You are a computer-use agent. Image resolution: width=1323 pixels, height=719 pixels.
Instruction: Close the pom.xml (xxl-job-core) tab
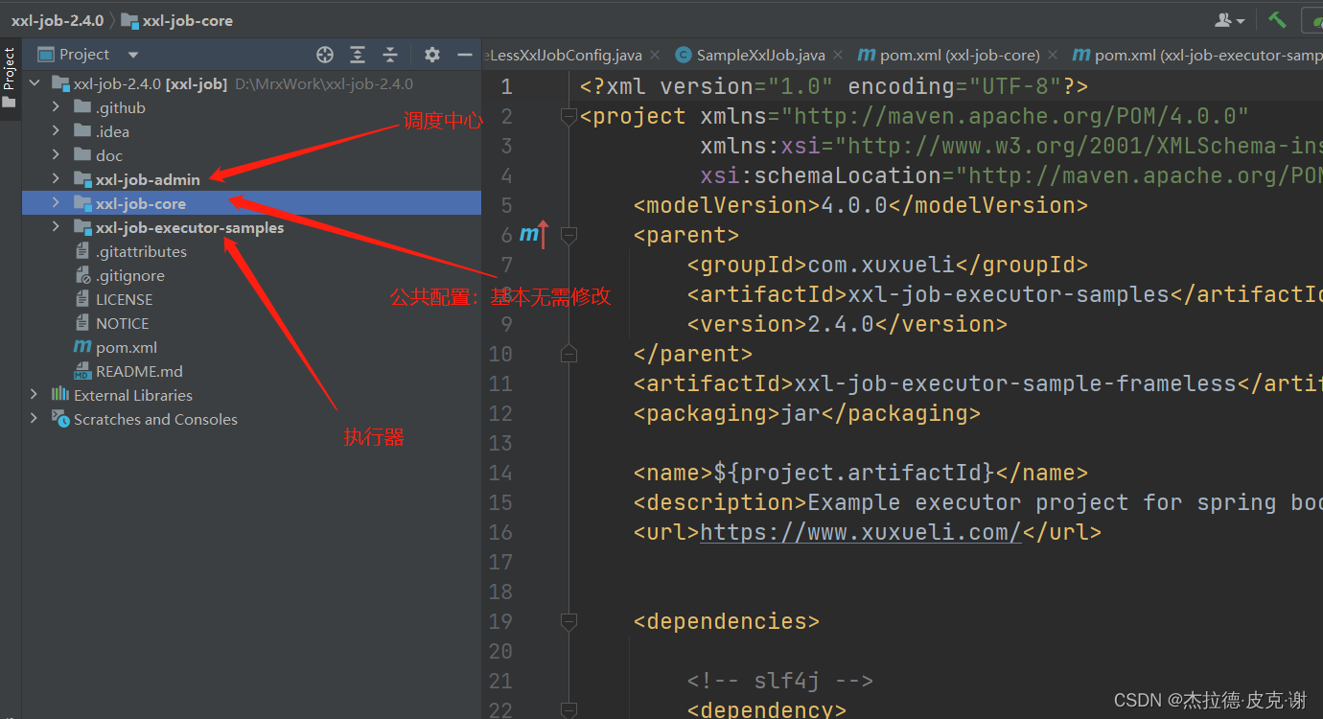(1051, 56)
